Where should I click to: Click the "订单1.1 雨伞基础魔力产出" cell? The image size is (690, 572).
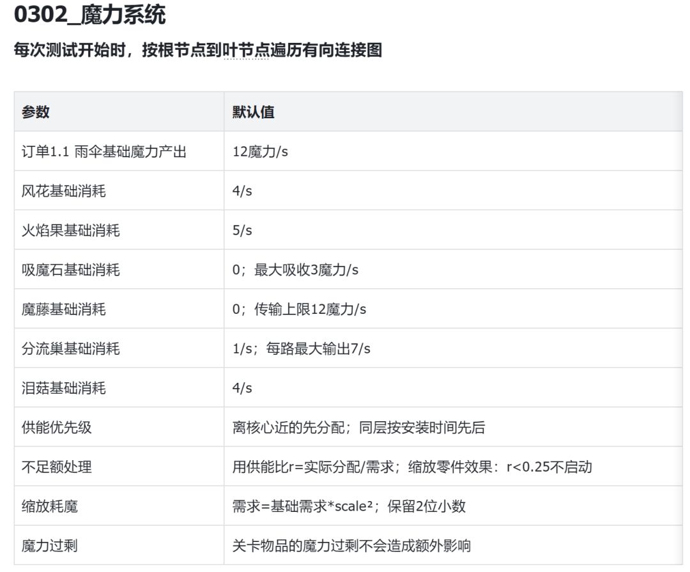point(119,151)
